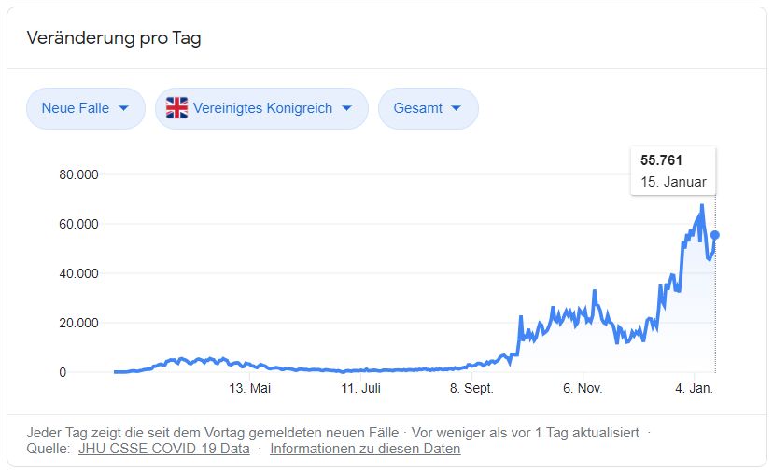The width and height of the screenshot is (773, 471).
Task: Open the Informationen zu diesen Daten link
Action: coord(365,449)
